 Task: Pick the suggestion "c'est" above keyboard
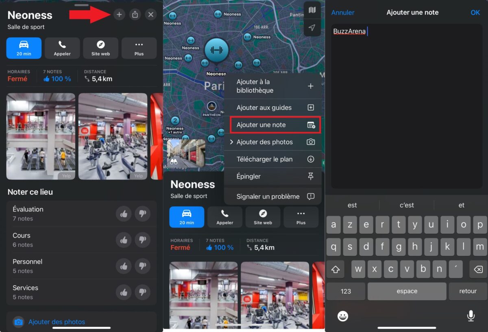[x=407, y=205]
